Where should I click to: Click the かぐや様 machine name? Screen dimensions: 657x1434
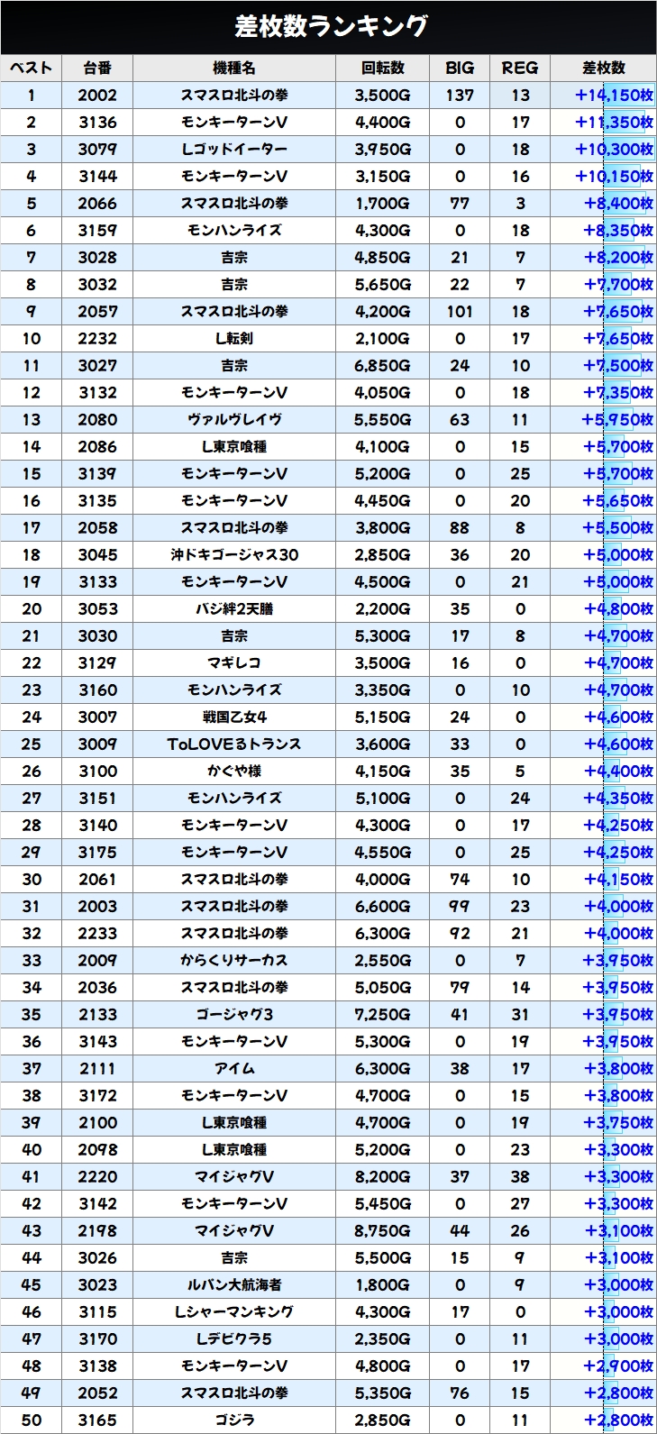point(234,772)
